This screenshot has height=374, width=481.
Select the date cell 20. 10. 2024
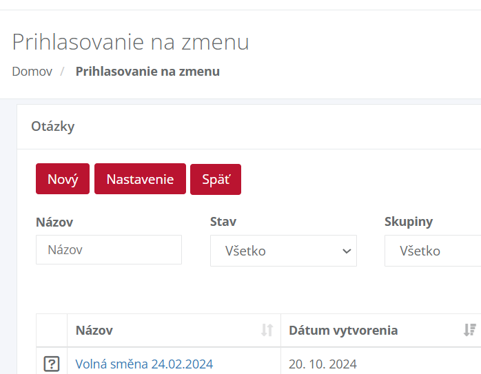323,364
